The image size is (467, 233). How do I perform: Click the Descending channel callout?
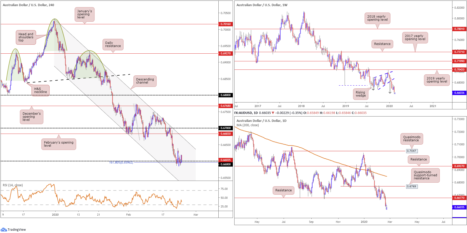coord(145,81)
